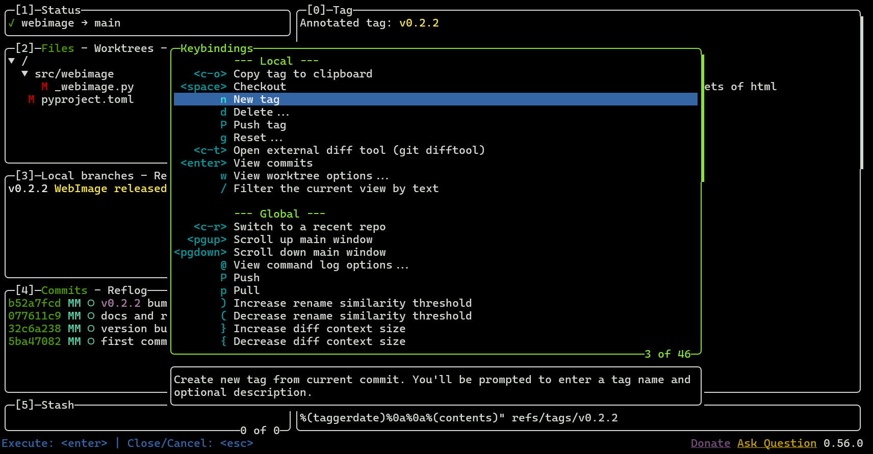Click the 'webimage → main' status line
Screen dimensions: 873x454
(x=71, y=23)
